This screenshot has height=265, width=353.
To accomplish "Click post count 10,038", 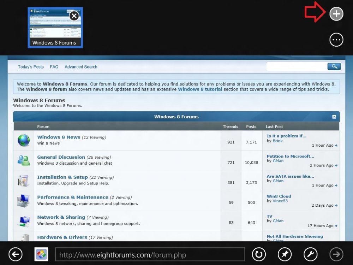I will click(x=251, y=163).
